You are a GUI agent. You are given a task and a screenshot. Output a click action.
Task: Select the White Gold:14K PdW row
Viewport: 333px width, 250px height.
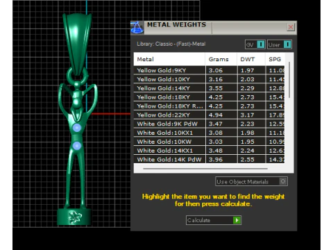tap(209, 160)
